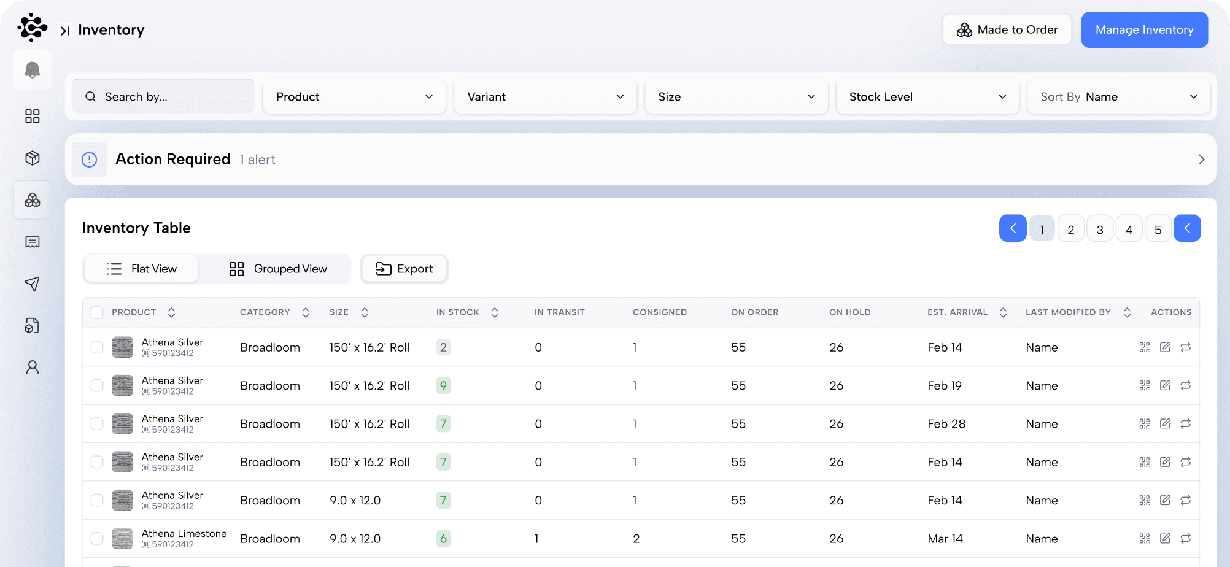Open the document-with-box icon in sidebar
Image resolution: width=1230 pixels, height=567 pixels.
coord(33,325)
